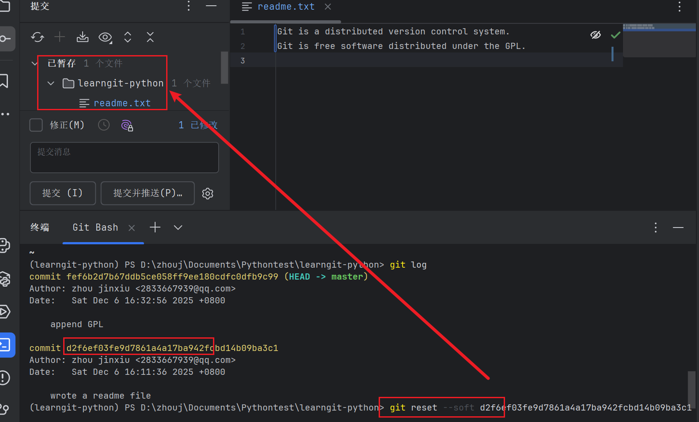
Task: Focus the commit message text field
Action: coord(124,157)
